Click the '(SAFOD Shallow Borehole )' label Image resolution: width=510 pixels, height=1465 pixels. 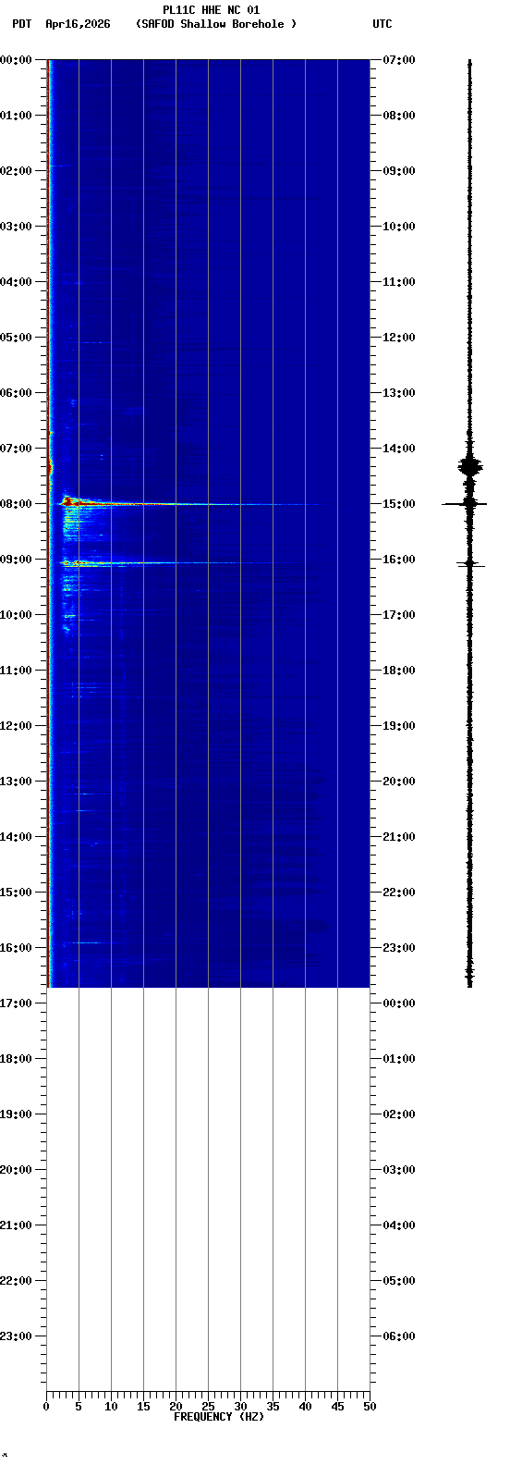216,24
